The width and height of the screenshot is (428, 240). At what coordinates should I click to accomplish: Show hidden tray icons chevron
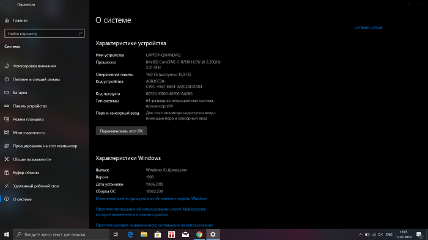point(361,235)
